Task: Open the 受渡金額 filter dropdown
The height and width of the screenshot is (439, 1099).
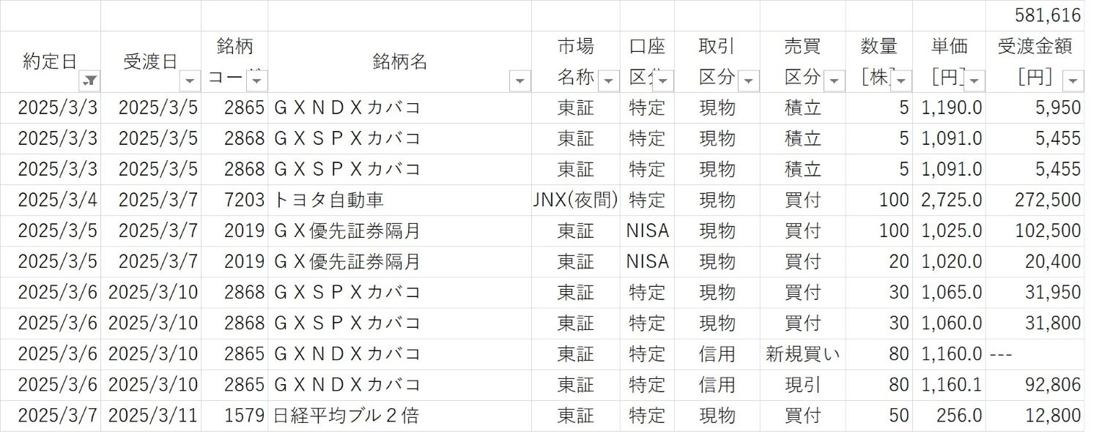Action: (1074, 80)
